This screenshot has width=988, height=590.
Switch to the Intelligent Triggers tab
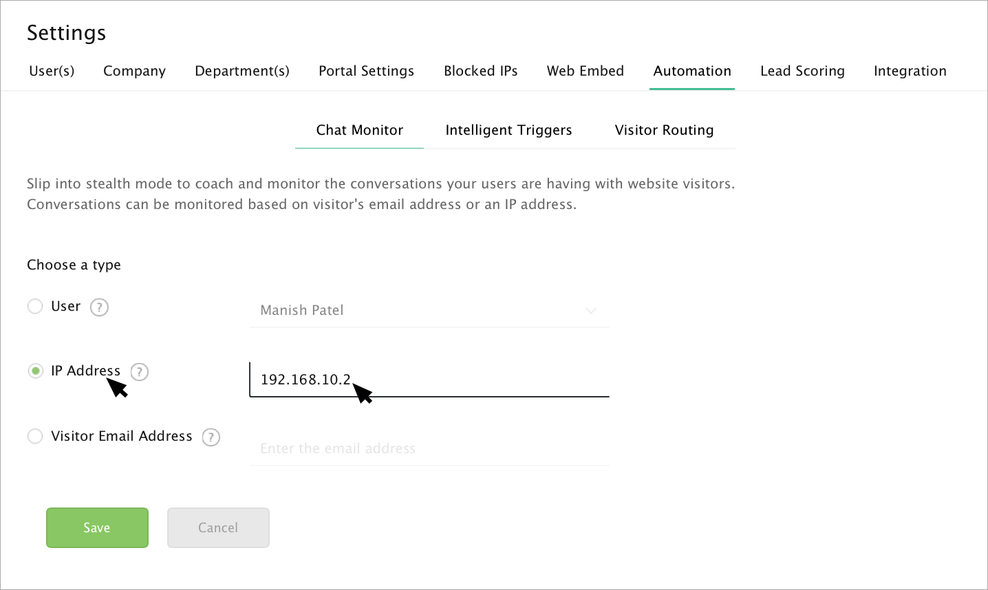pyautogui.click(x=508, y=131)
